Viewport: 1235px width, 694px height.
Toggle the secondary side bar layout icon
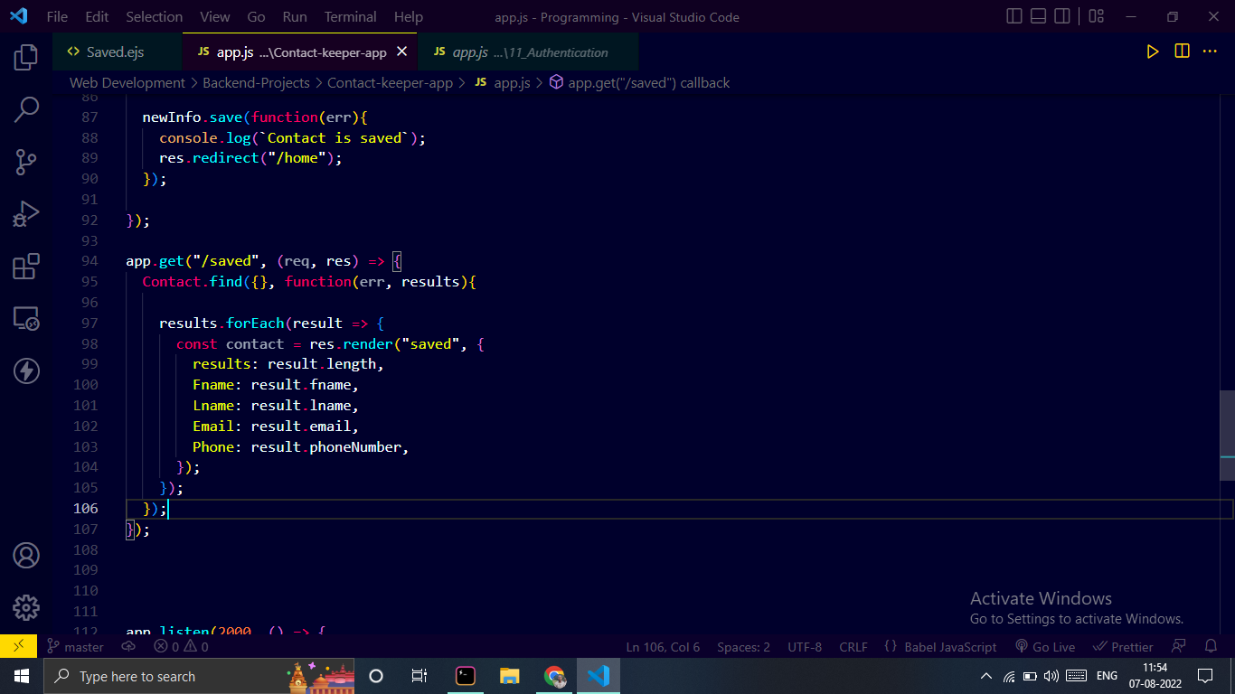point(1063,16)
